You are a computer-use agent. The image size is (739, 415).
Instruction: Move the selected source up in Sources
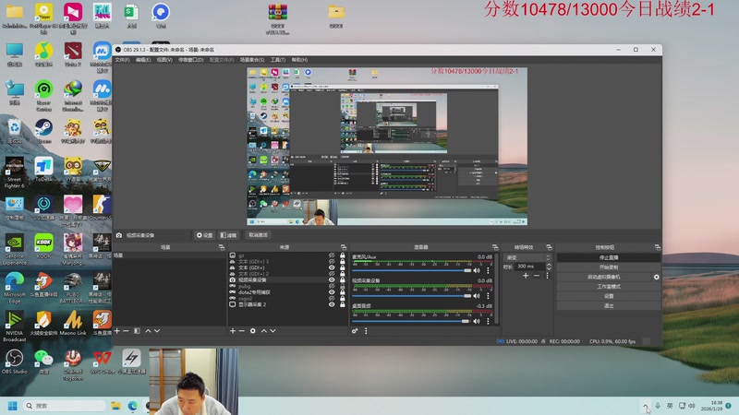264,331
